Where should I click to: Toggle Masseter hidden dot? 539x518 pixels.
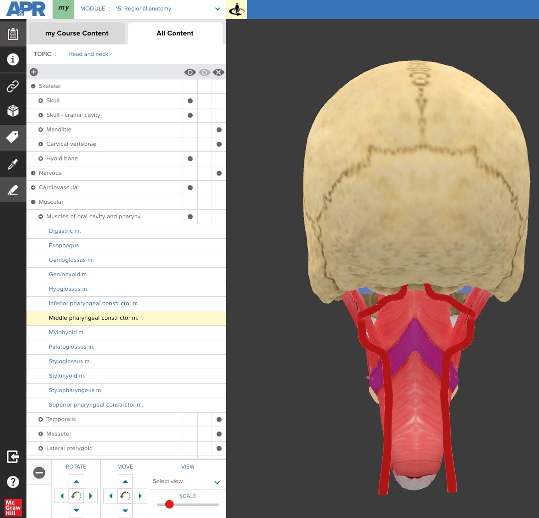click(219, 434)
